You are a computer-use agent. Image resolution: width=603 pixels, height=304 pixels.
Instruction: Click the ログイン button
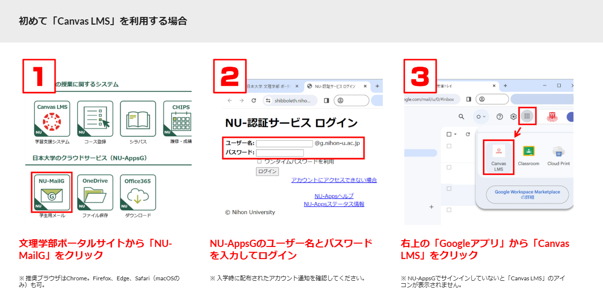[x=267, y=171]
